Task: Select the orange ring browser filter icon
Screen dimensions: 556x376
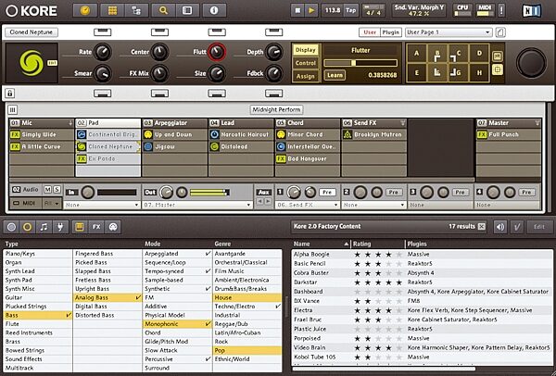Action: (27, 227)
